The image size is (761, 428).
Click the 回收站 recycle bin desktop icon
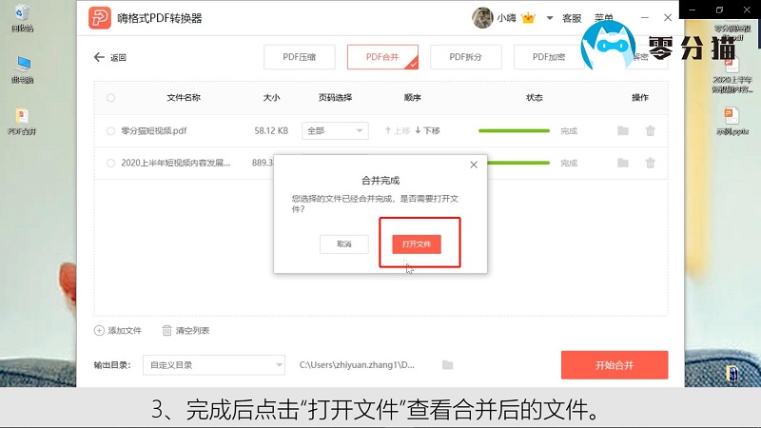pos(22,18)
